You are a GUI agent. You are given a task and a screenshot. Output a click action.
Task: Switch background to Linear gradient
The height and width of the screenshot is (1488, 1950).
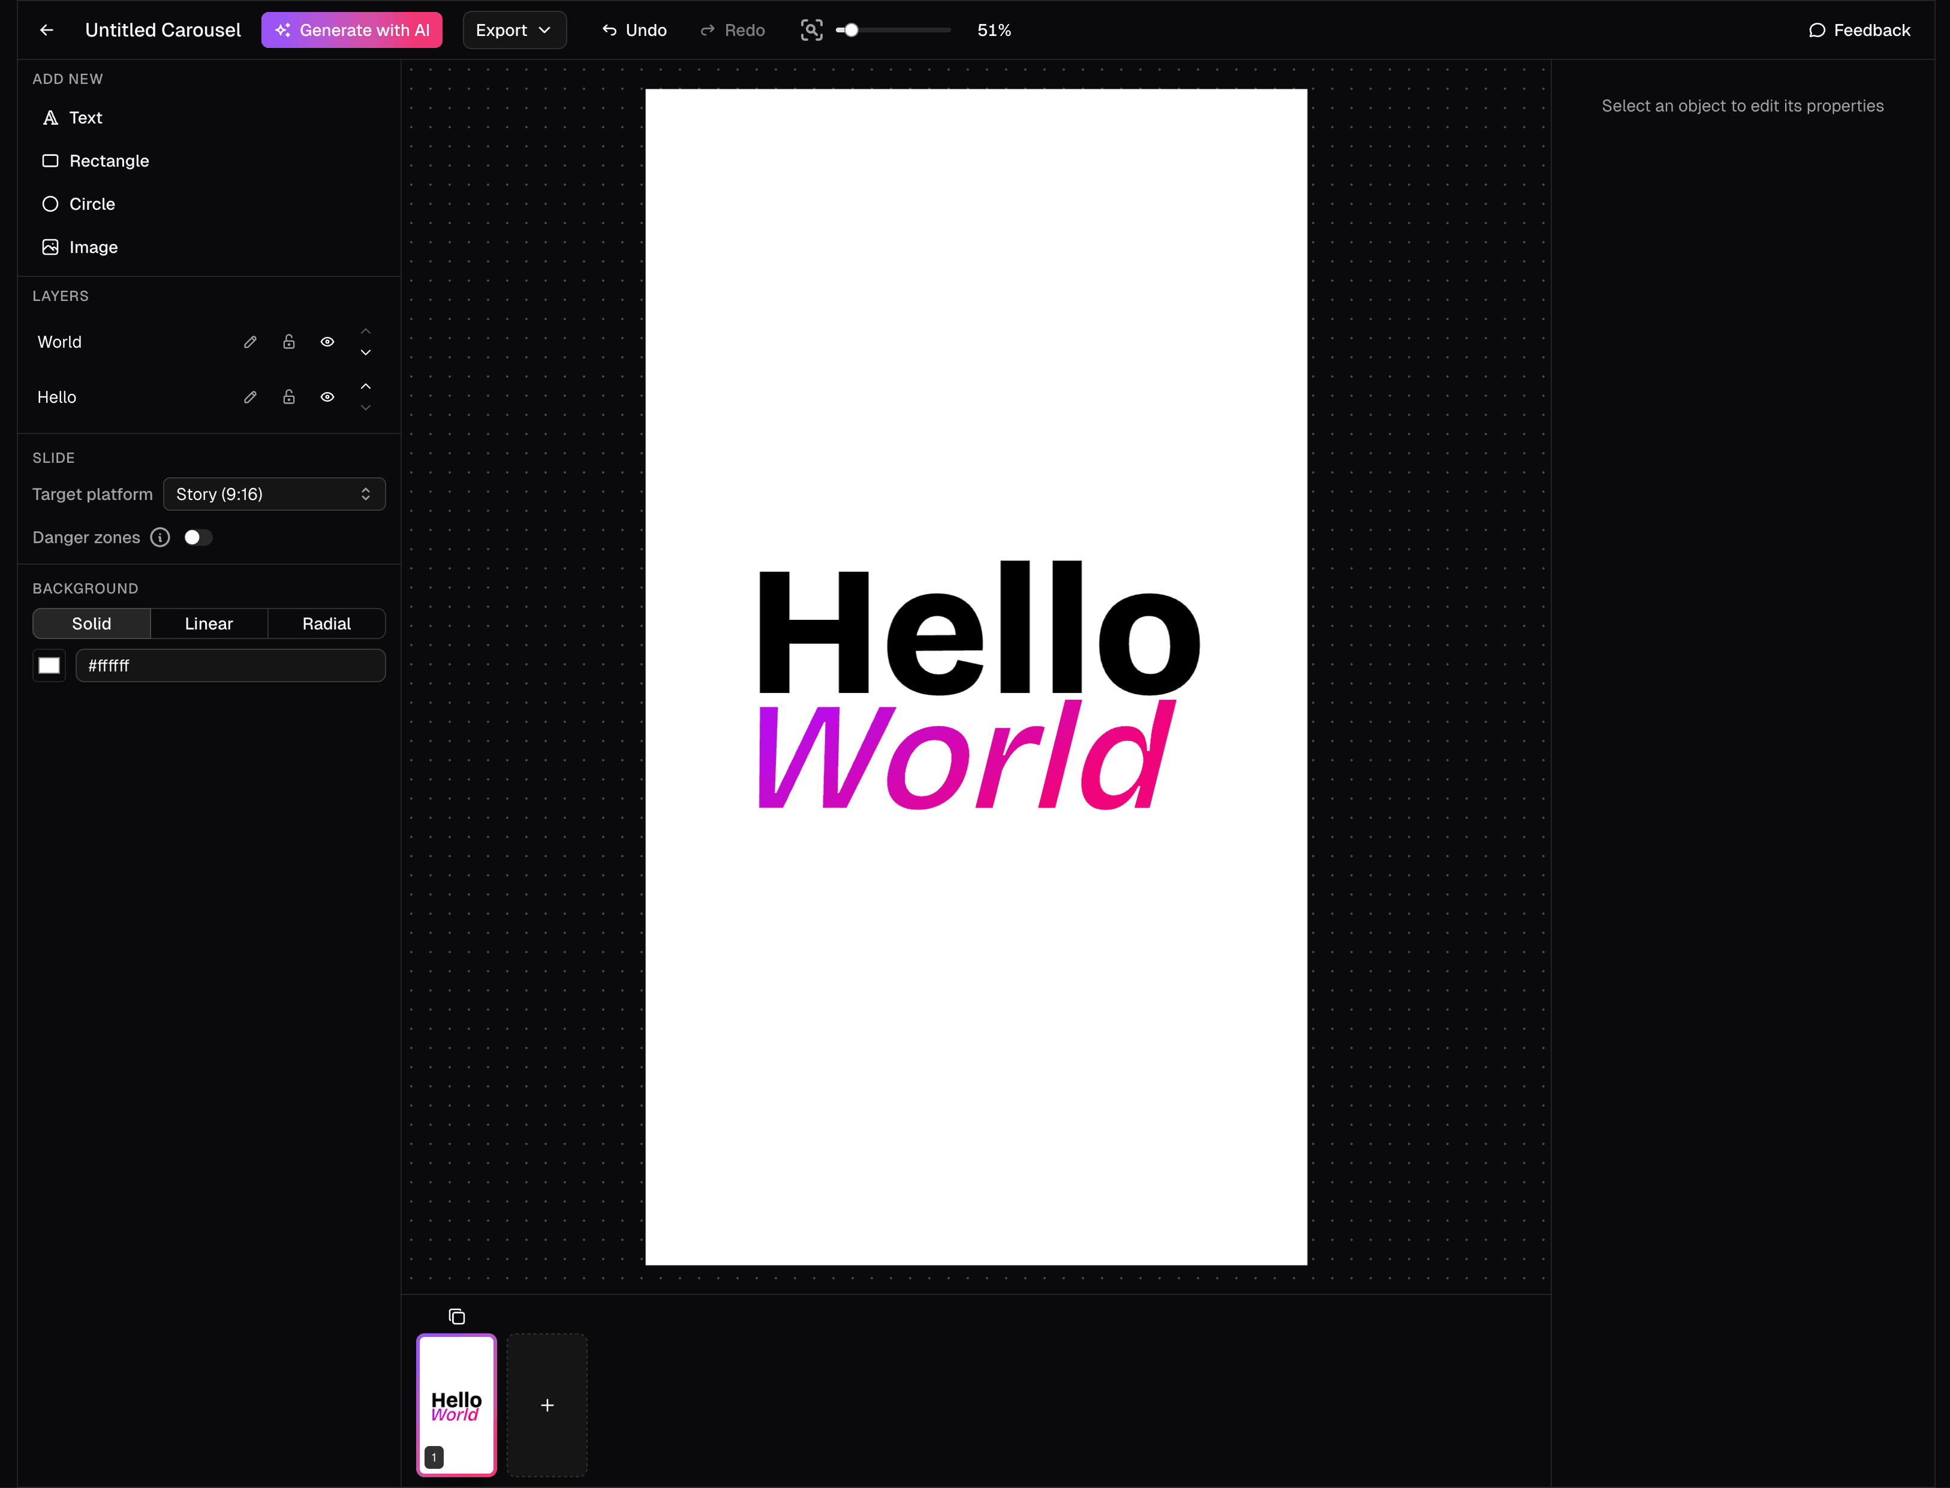[x=208, y=623]
